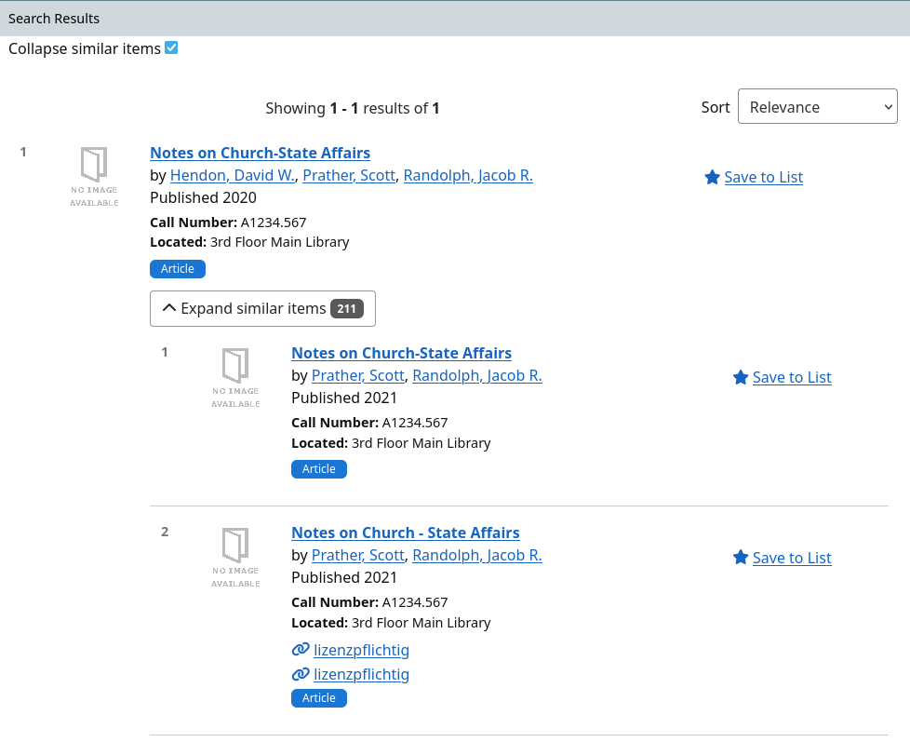Click Prather, Scott in first similar item
The height and width of the screenshot is (742, 910).
tap(358, 375)
